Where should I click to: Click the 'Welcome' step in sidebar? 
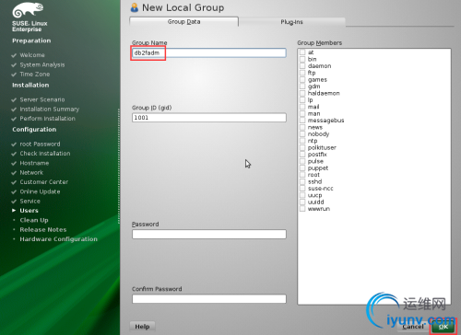coord(32,55)
